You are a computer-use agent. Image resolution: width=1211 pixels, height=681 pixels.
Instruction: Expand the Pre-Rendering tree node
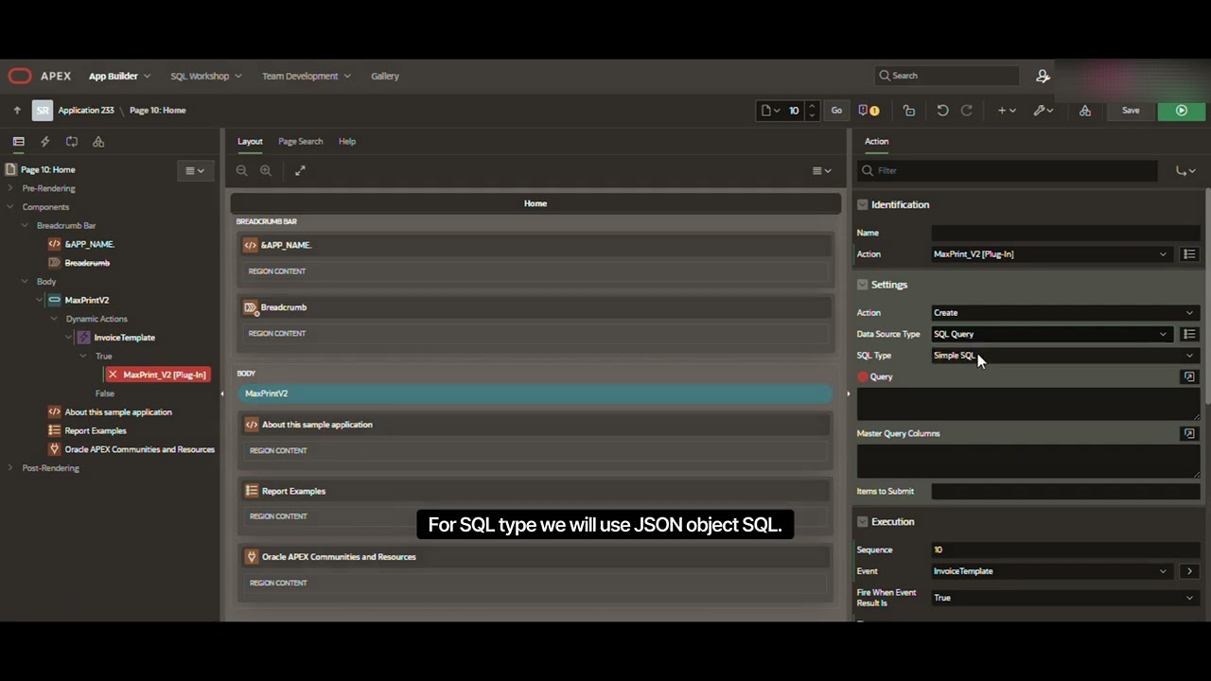pyautogui.click(x=10, y=188)
